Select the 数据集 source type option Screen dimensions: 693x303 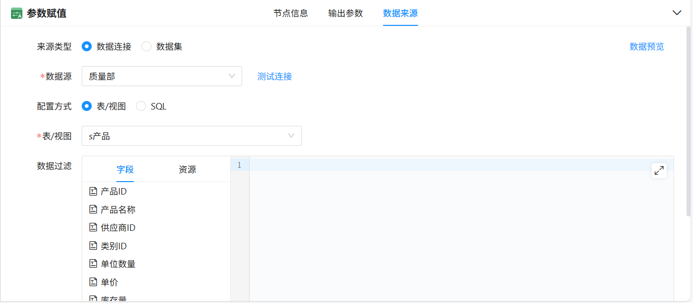[146, 46]
